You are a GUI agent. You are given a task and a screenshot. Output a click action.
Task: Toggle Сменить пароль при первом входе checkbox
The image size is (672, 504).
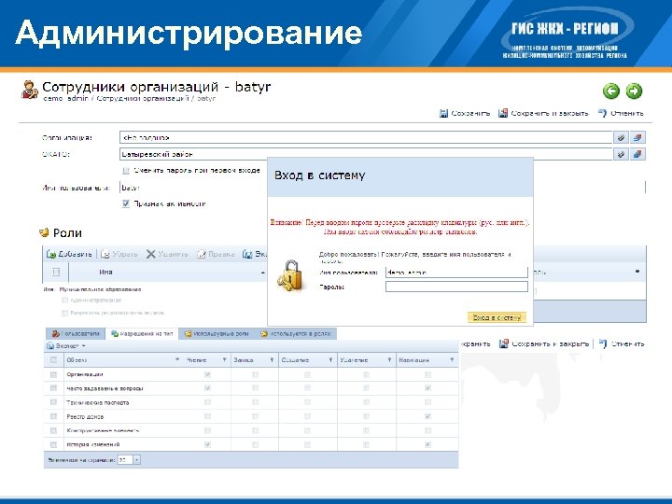tap(126, 171)
